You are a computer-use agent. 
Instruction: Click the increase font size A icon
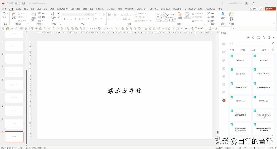click(96, 15)
